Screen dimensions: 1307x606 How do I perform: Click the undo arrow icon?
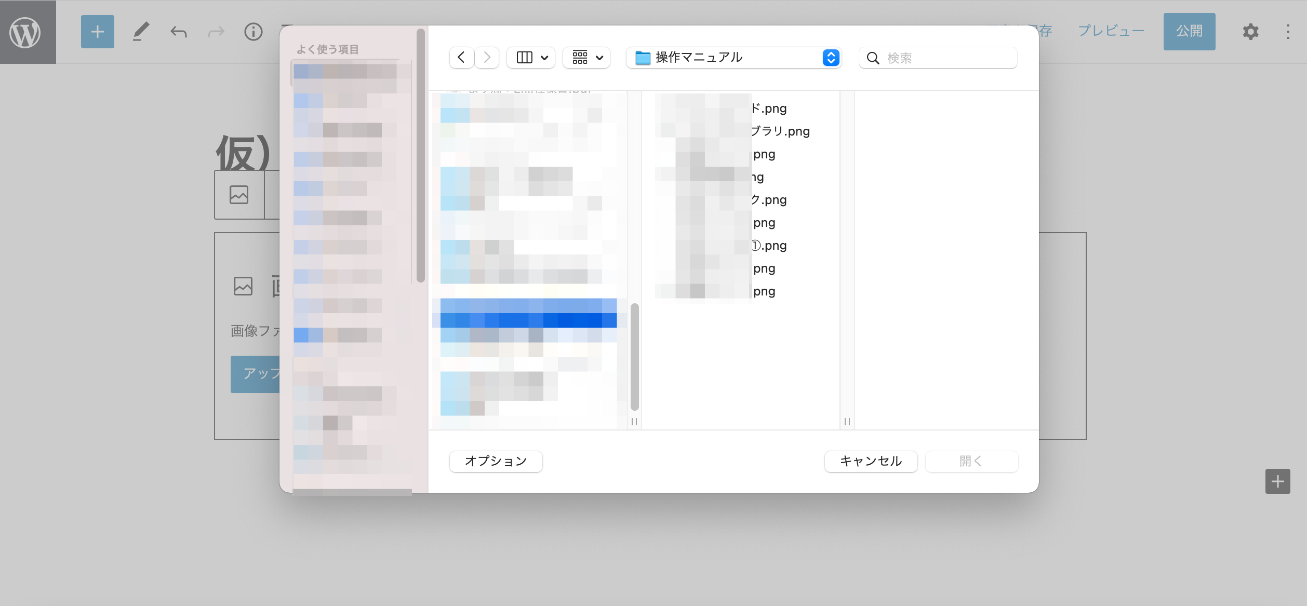click(x=178, y=32)
